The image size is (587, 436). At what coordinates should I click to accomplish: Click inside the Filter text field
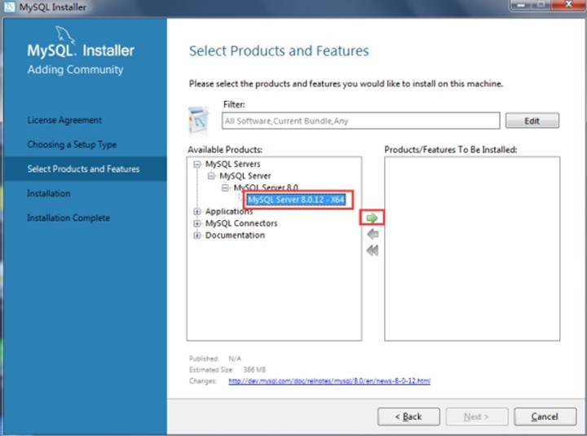tap(360, 121)
